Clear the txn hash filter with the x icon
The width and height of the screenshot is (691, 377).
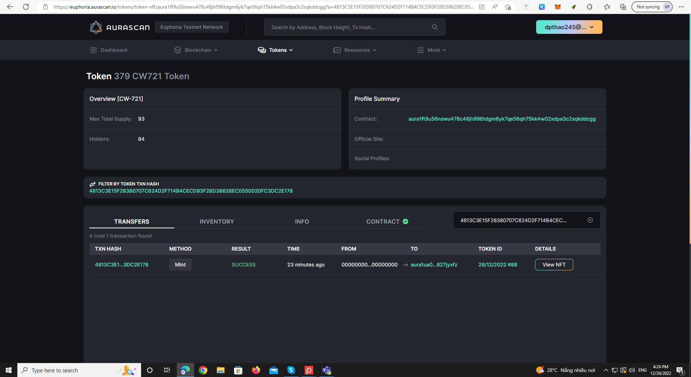(x=590, y=220)
